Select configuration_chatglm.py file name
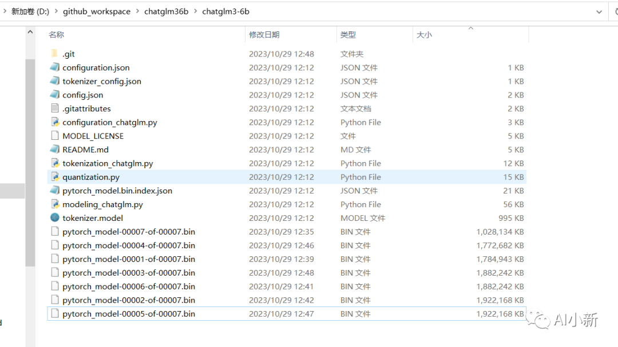 (109, 122)
